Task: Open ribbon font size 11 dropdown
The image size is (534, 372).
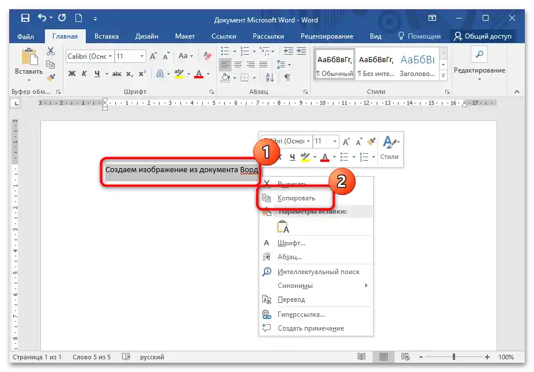Action: click(x=142, y=56)
